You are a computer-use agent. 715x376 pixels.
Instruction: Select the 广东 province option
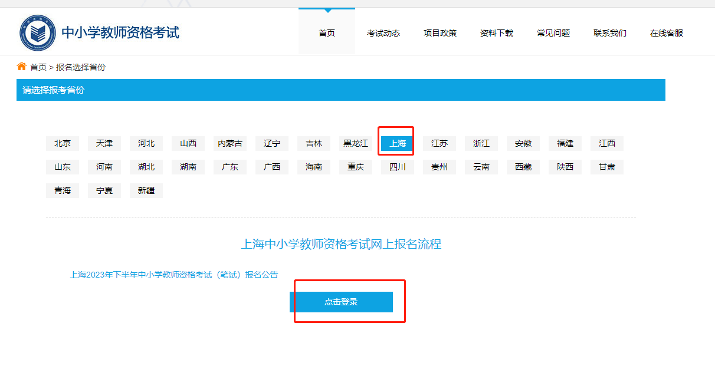coord(229,166)
